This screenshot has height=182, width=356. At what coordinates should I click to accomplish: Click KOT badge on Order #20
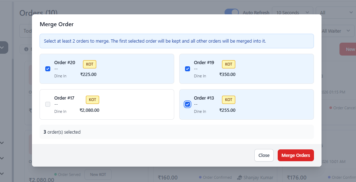tap(90, 64)
